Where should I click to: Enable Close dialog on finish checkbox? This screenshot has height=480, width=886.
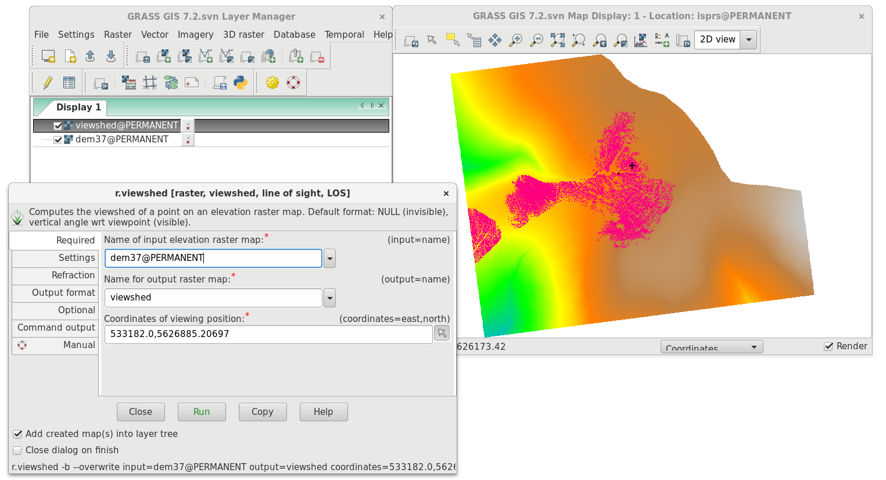pos(17,450)
